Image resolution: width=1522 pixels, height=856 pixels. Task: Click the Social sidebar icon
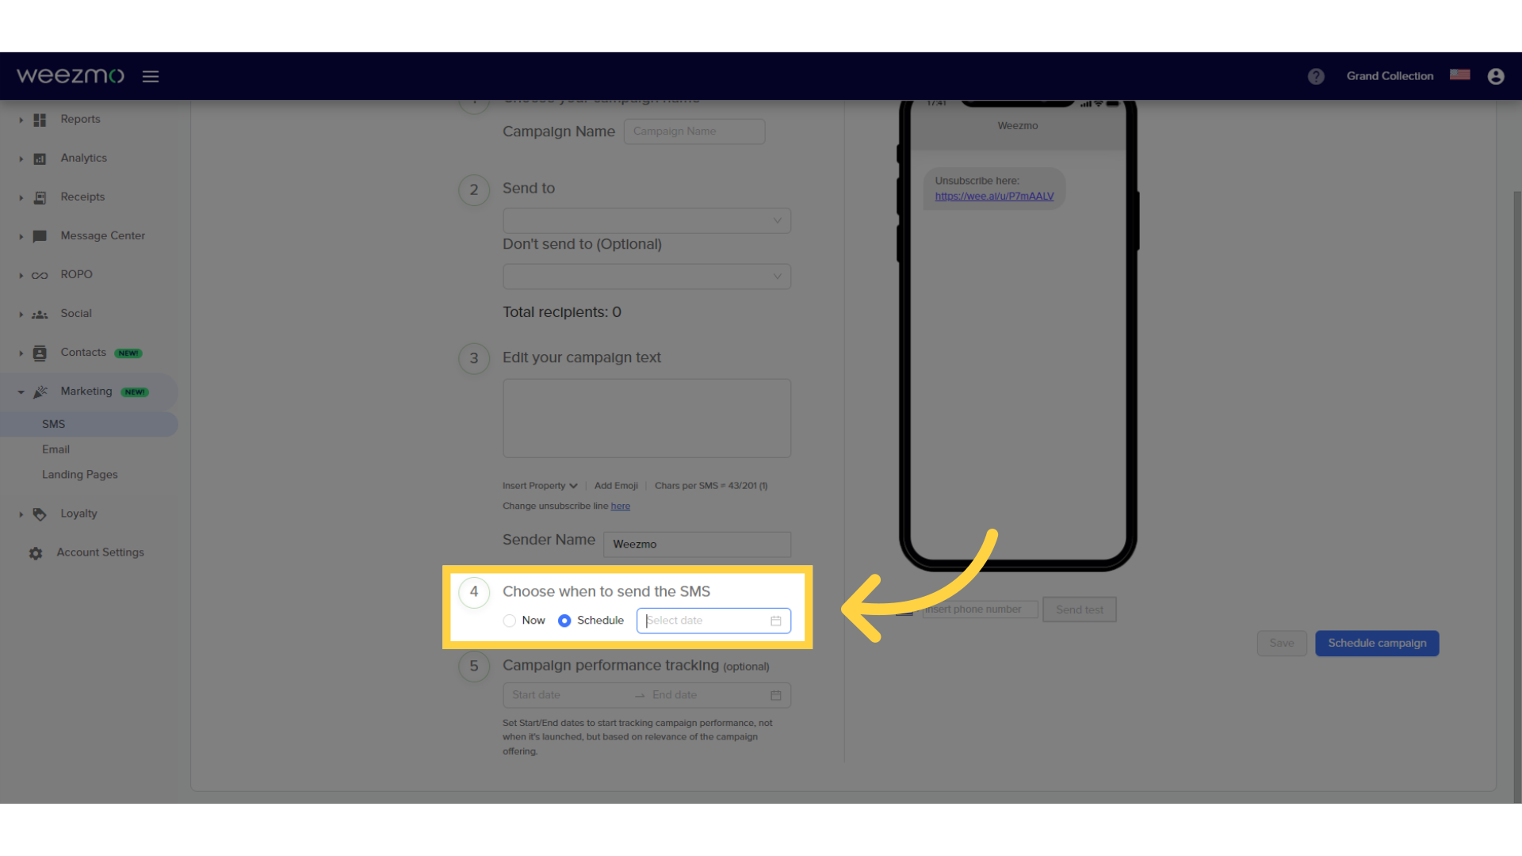point(40,312)
